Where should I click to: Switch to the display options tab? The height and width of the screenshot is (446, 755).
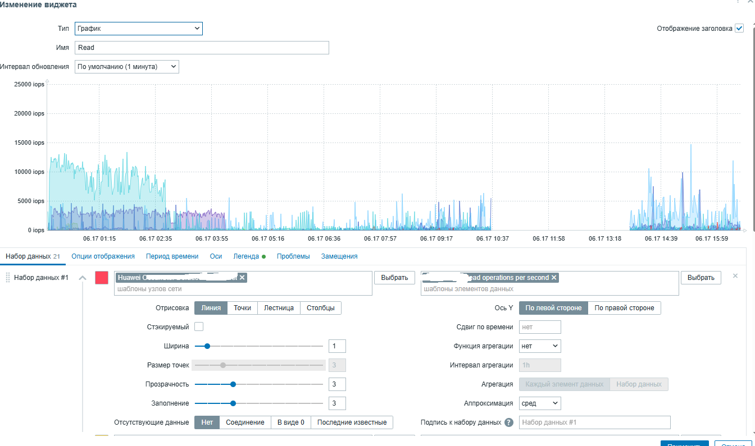click(103, 256)
